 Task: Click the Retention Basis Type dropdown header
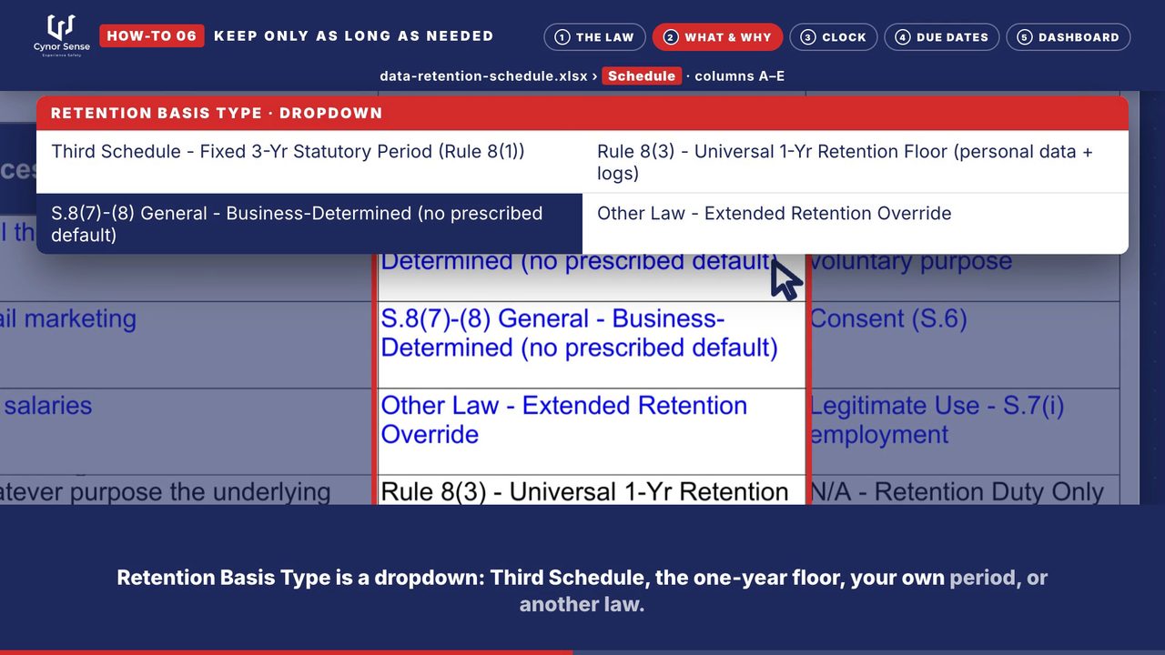[582, 114]
